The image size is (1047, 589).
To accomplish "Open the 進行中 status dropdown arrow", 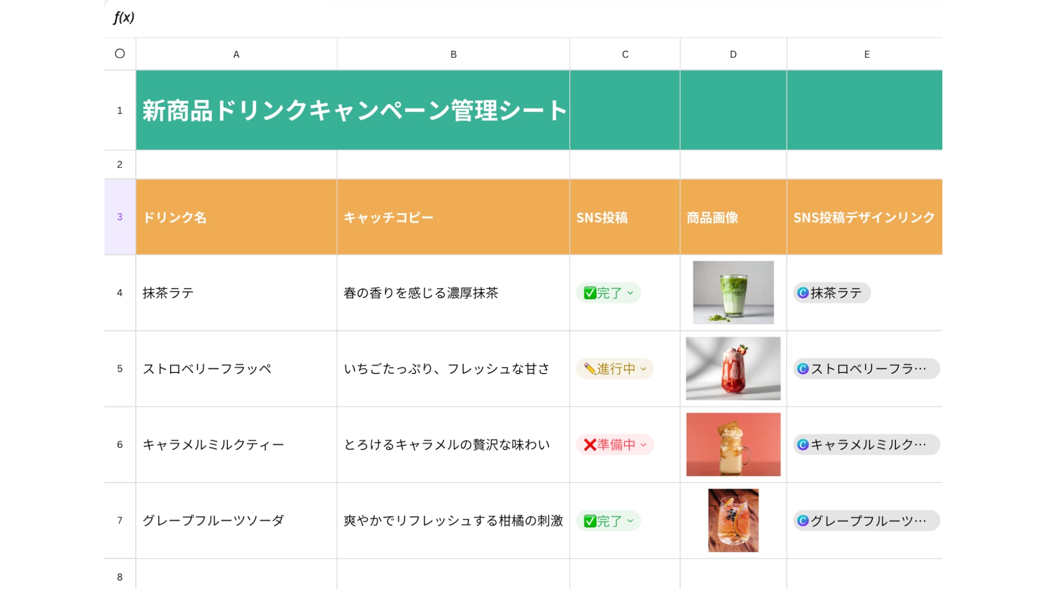I will pos(643,369).
